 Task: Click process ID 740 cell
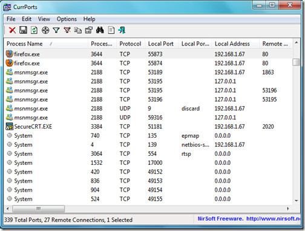95,135
